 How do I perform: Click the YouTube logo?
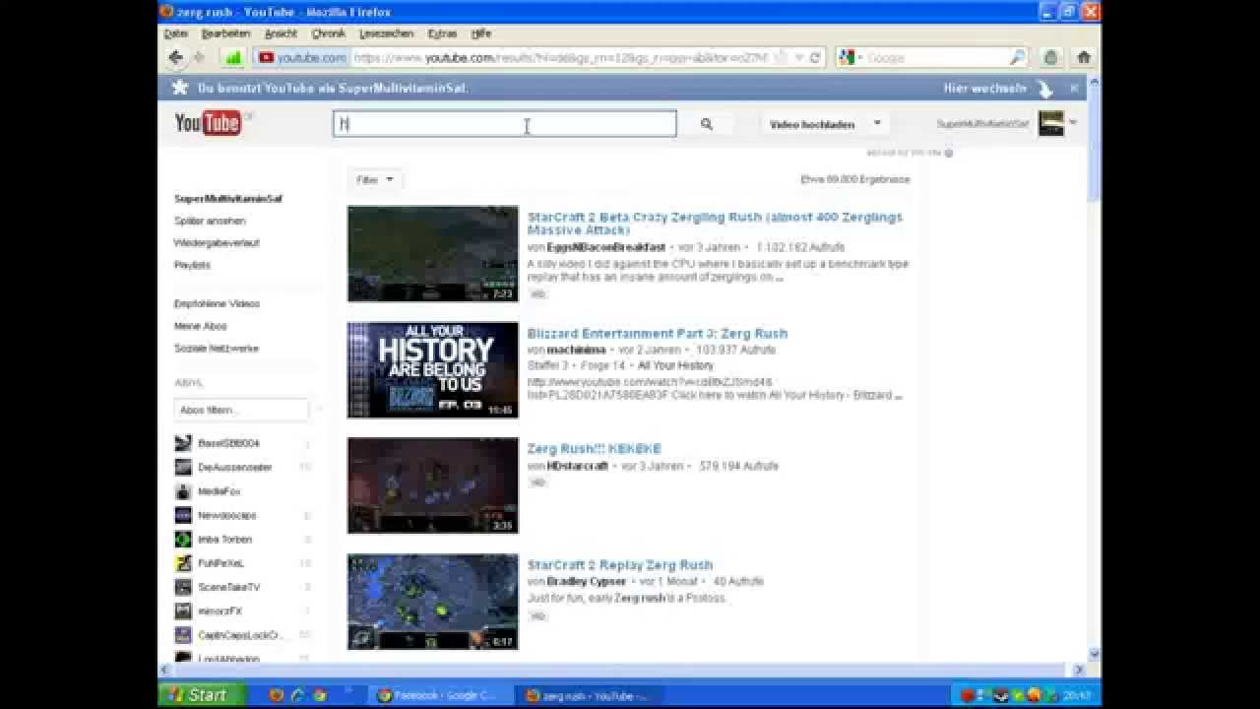209,123
